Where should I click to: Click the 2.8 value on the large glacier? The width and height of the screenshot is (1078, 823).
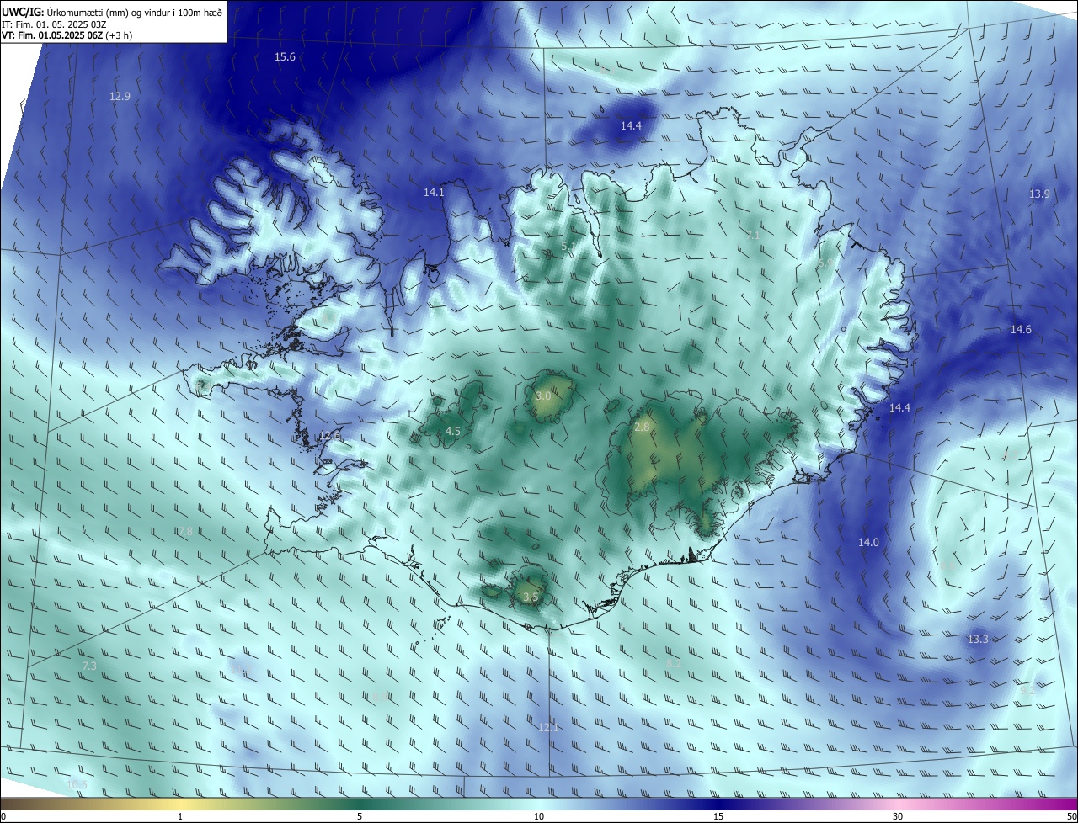tap(642, 427)
